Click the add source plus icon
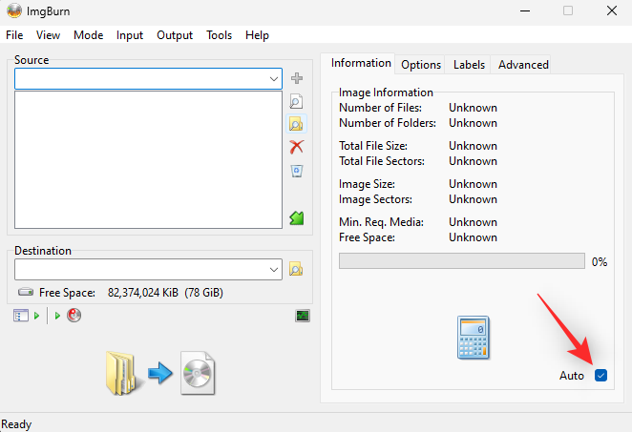 297,78
